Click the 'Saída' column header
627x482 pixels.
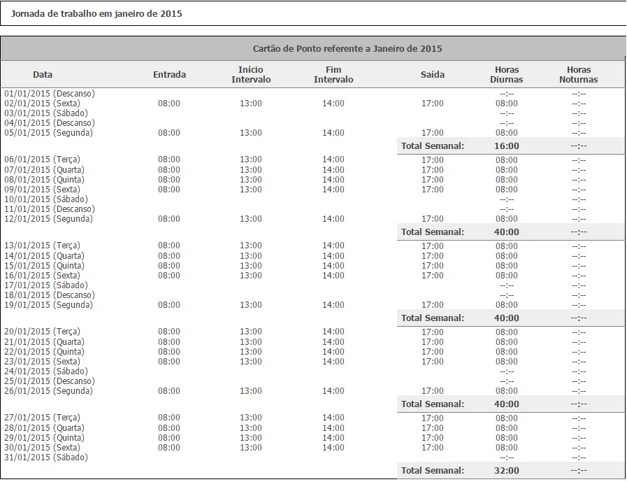coord(433,75)
